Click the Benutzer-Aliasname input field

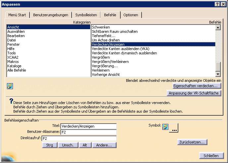[88, 132]
